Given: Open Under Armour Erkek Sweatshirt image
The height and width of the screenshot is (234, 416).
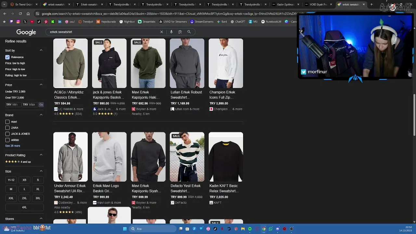Looking at the screenshot, I should pos(71,157).
